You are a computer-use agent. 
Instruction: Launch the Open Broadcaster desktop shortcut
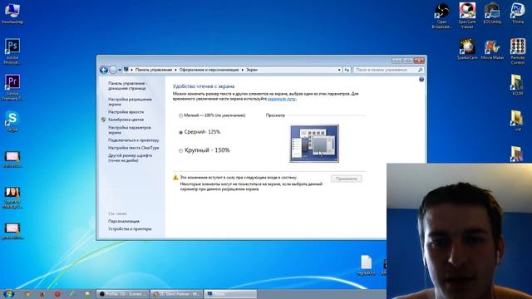click(442, 16)
